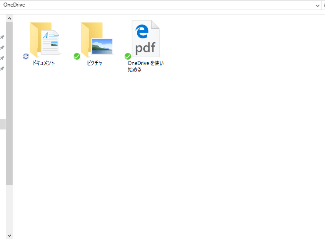Image resolution: width=325 pixels, height=245 pixels.
Task: Click the navigation pane scroll down arrow
Action: tap(9, 236)
